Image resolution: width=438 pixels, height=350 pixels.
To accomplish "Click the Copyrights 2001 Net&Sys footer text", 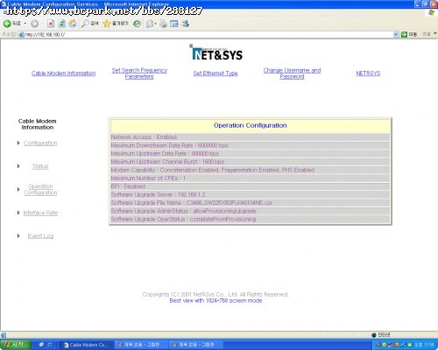I will (215, 294).
